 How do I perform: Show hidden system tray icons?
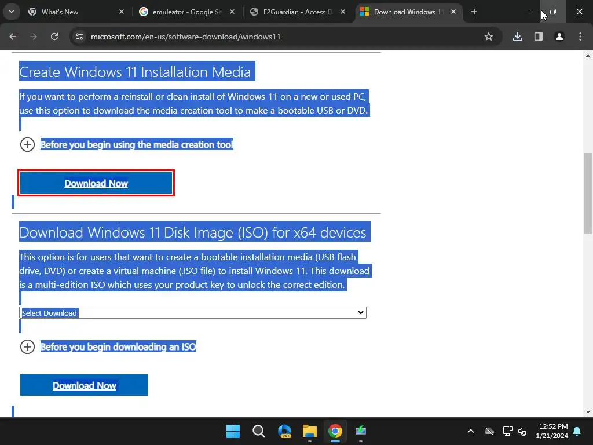(x=471, y=431)
